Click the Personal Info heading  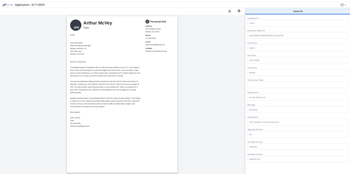point(158,22)
